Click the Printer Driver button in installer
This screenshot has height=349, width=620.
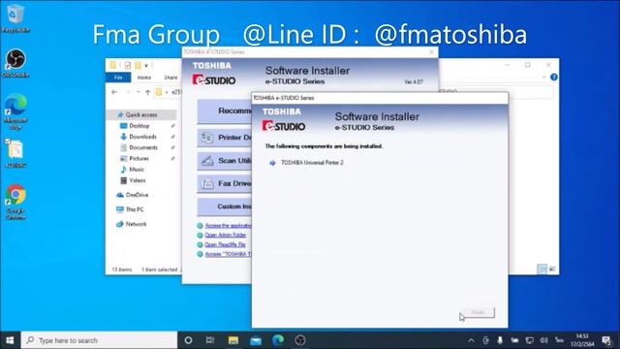[225, 138]
